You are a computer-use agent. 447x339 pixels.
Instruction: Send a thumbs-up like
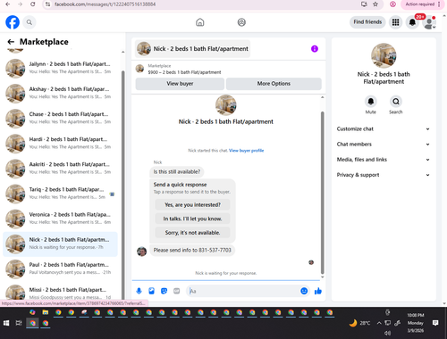pos(318,291)
